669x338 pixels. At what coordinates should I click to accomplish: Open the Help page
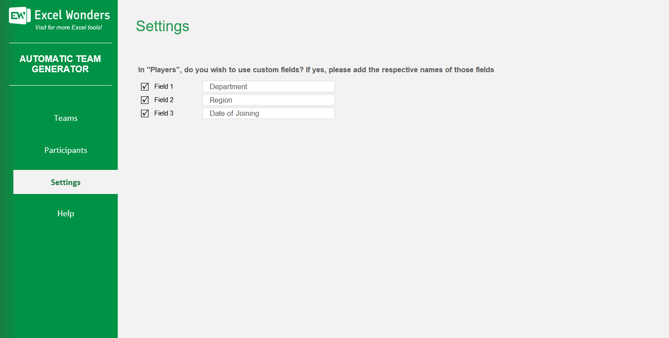[x=65, y=213]
